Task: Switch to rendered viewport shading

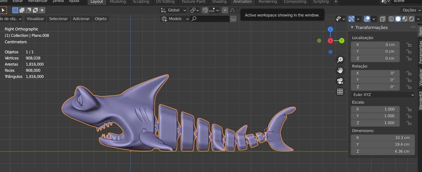Action: tap(412, 19)
